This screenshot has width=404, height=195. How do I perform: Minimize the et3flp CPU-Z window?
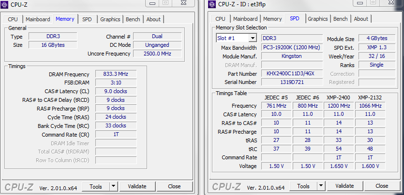pos(359,3)
